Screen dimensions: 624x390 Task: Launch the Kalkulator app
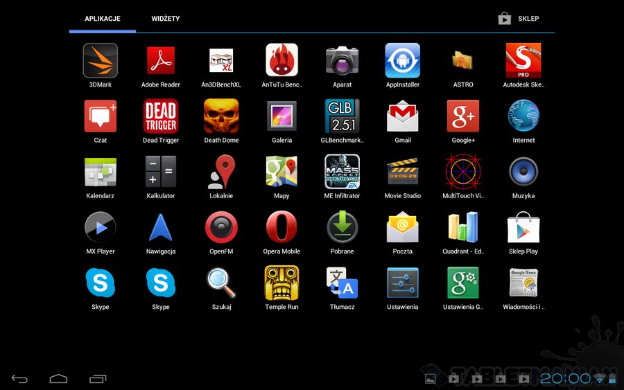[161, 172]
